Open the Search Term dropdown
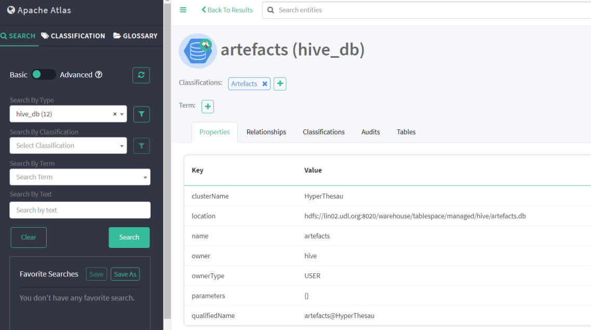 coord(79,177)
